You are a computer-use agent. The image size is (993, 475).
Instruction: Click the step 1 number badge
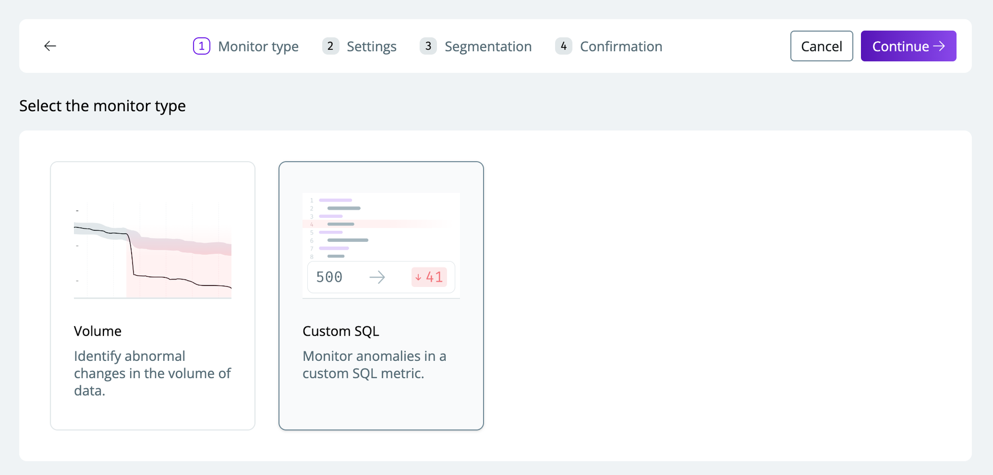click(x=202, y=46)
